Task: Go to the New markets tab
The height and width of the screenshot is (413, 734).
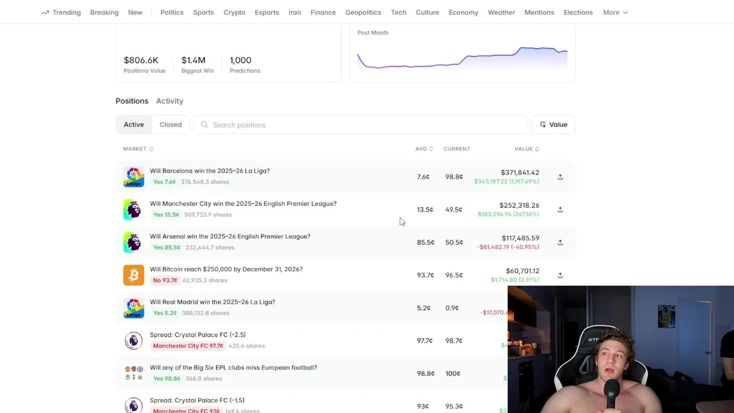Action: click(135, 12)
